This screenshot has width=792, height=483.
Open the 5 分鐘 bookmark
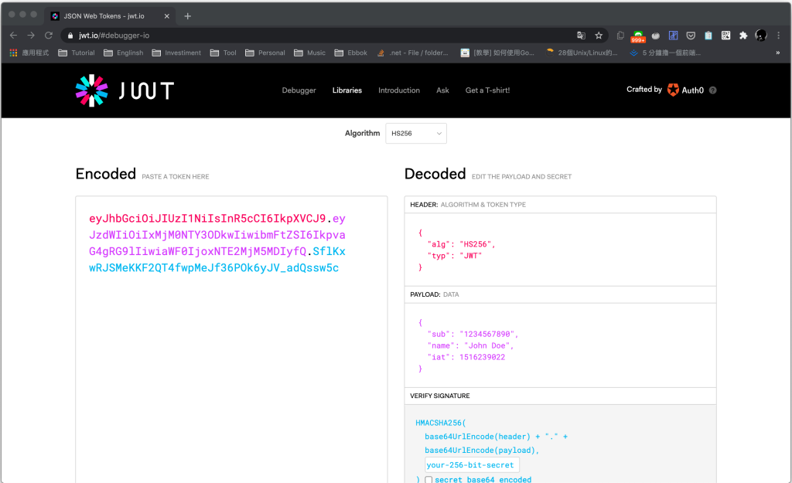pos(665,53)
